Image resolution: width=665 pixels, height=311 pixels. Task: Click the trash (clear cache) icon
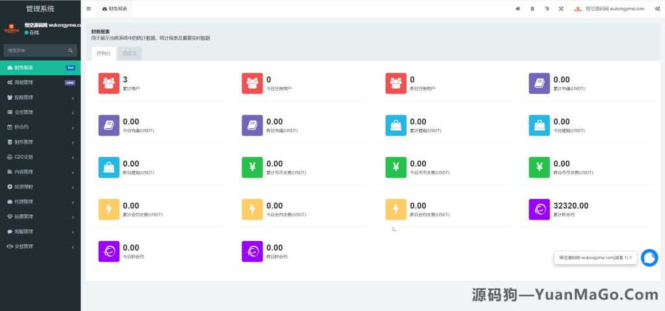(533, 8)
